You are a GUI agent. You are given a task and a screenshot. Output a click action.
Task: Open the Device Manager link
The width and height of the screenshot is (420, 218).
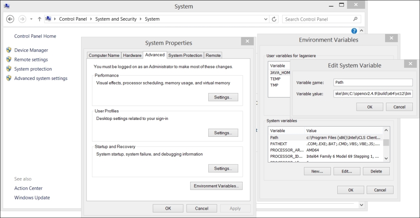(x=31, y=50)
